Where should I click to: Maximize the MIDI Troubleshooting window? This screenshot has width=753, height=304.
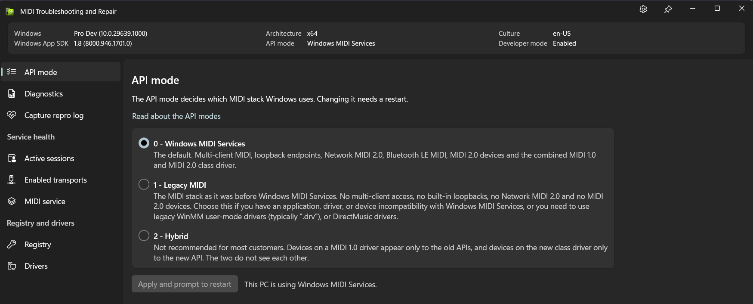coord(717,9)
